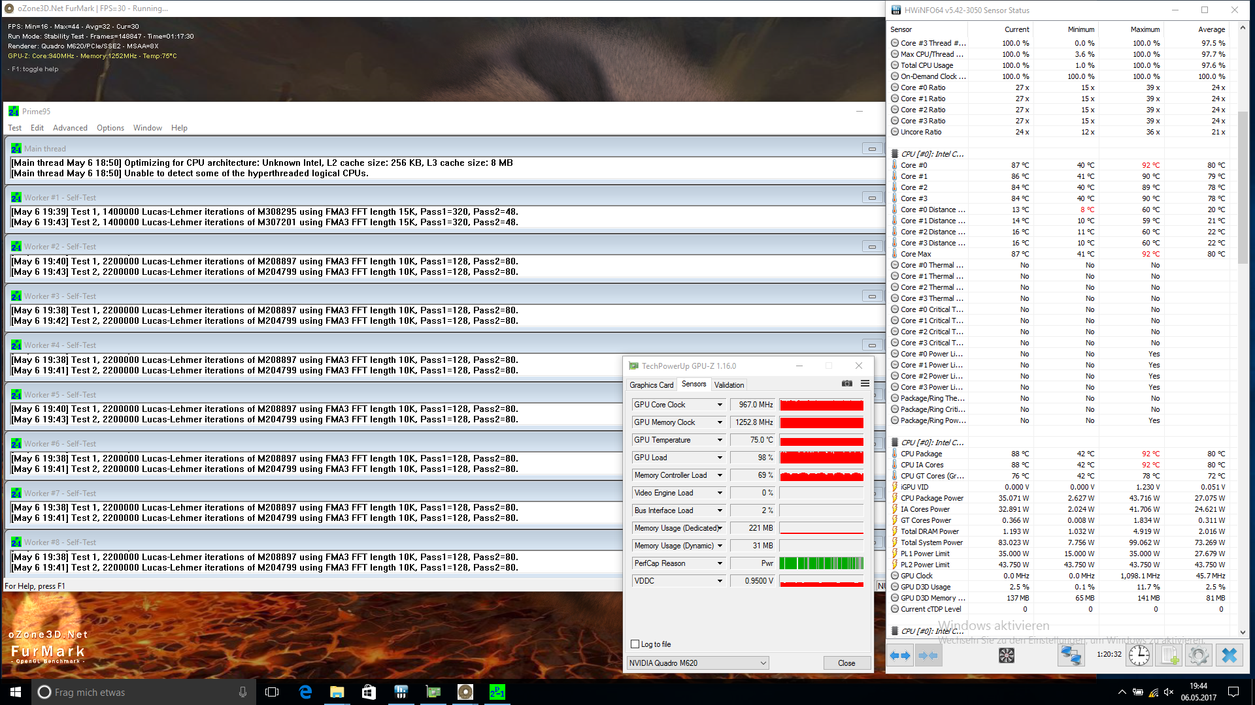This screenshot has width=1255, height=705.
Task: Click the HWiNFO vertical scrollbar thumb
Action: click(x=1243, y=188)
